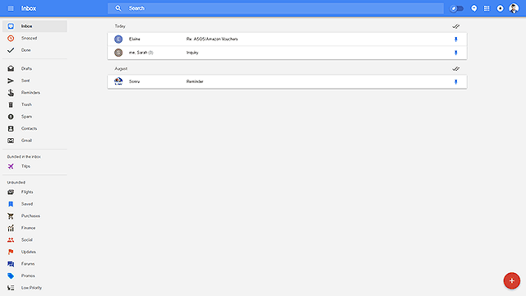
Task: Open the ASOS/Amazon Vouchers email
Action: (287, 39)
